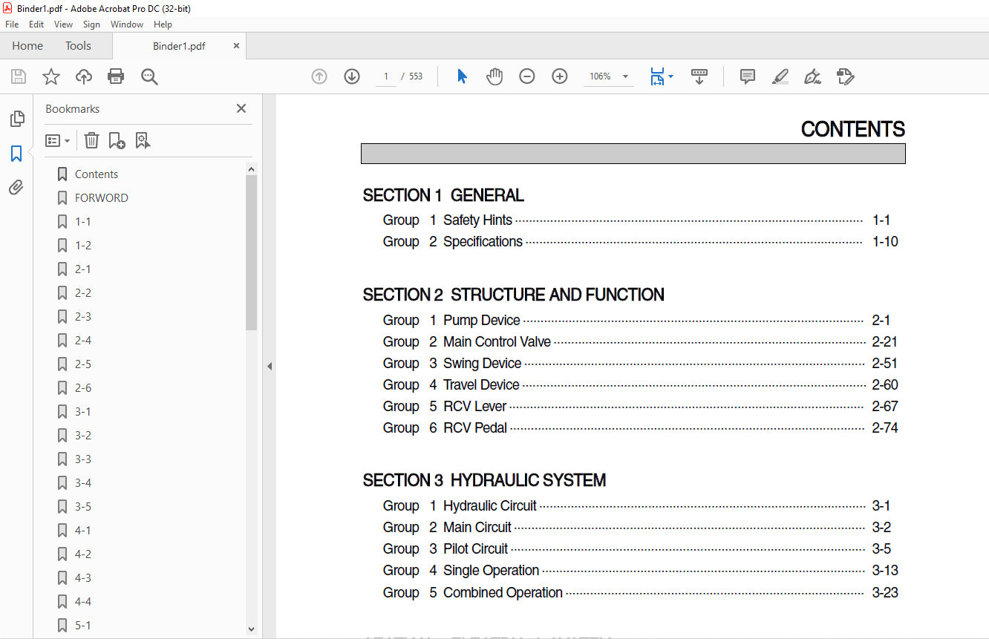Jump to bookmark 1-1

pyautogui.click(x=83, y=222)
